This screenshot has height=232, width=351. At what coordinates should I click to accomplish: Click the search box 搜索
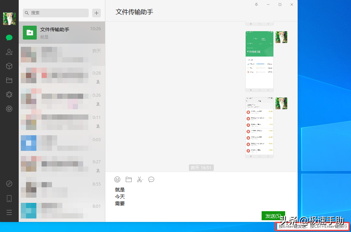click(x=56, y=13)
